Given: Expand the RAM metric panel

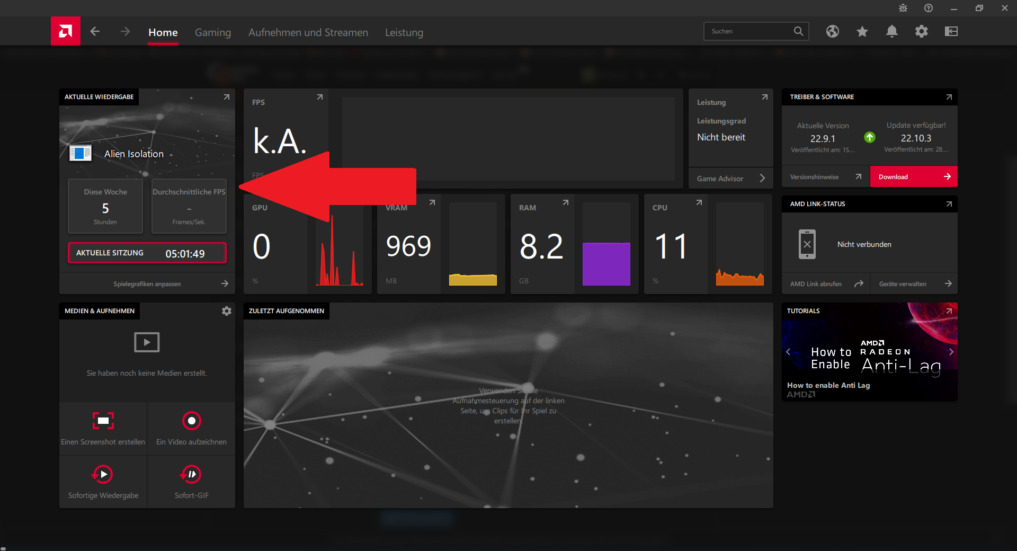Looking at the screenshot, I should tap(566, 202).
